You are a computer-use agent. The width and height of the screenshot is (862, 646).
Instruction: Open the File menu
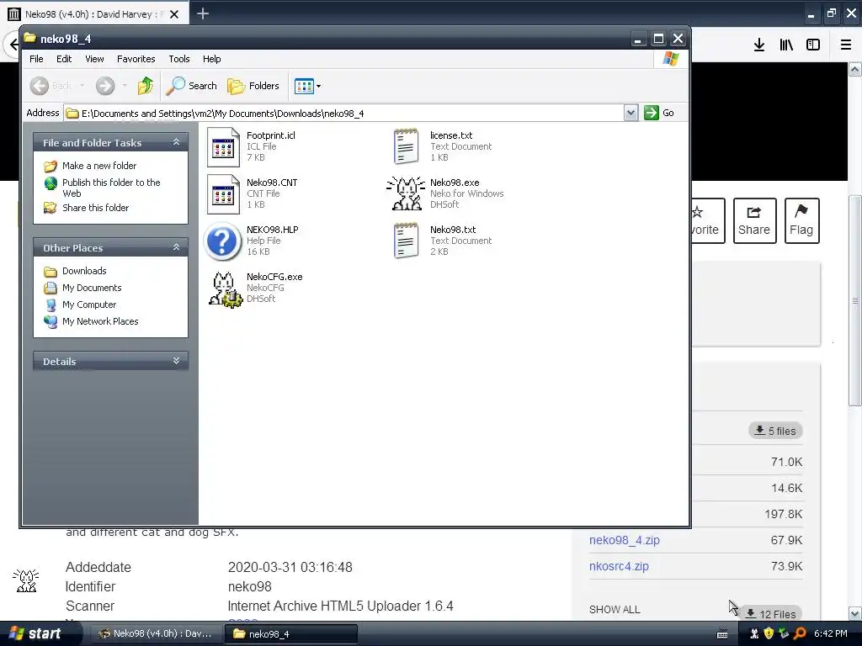[36, 59]
